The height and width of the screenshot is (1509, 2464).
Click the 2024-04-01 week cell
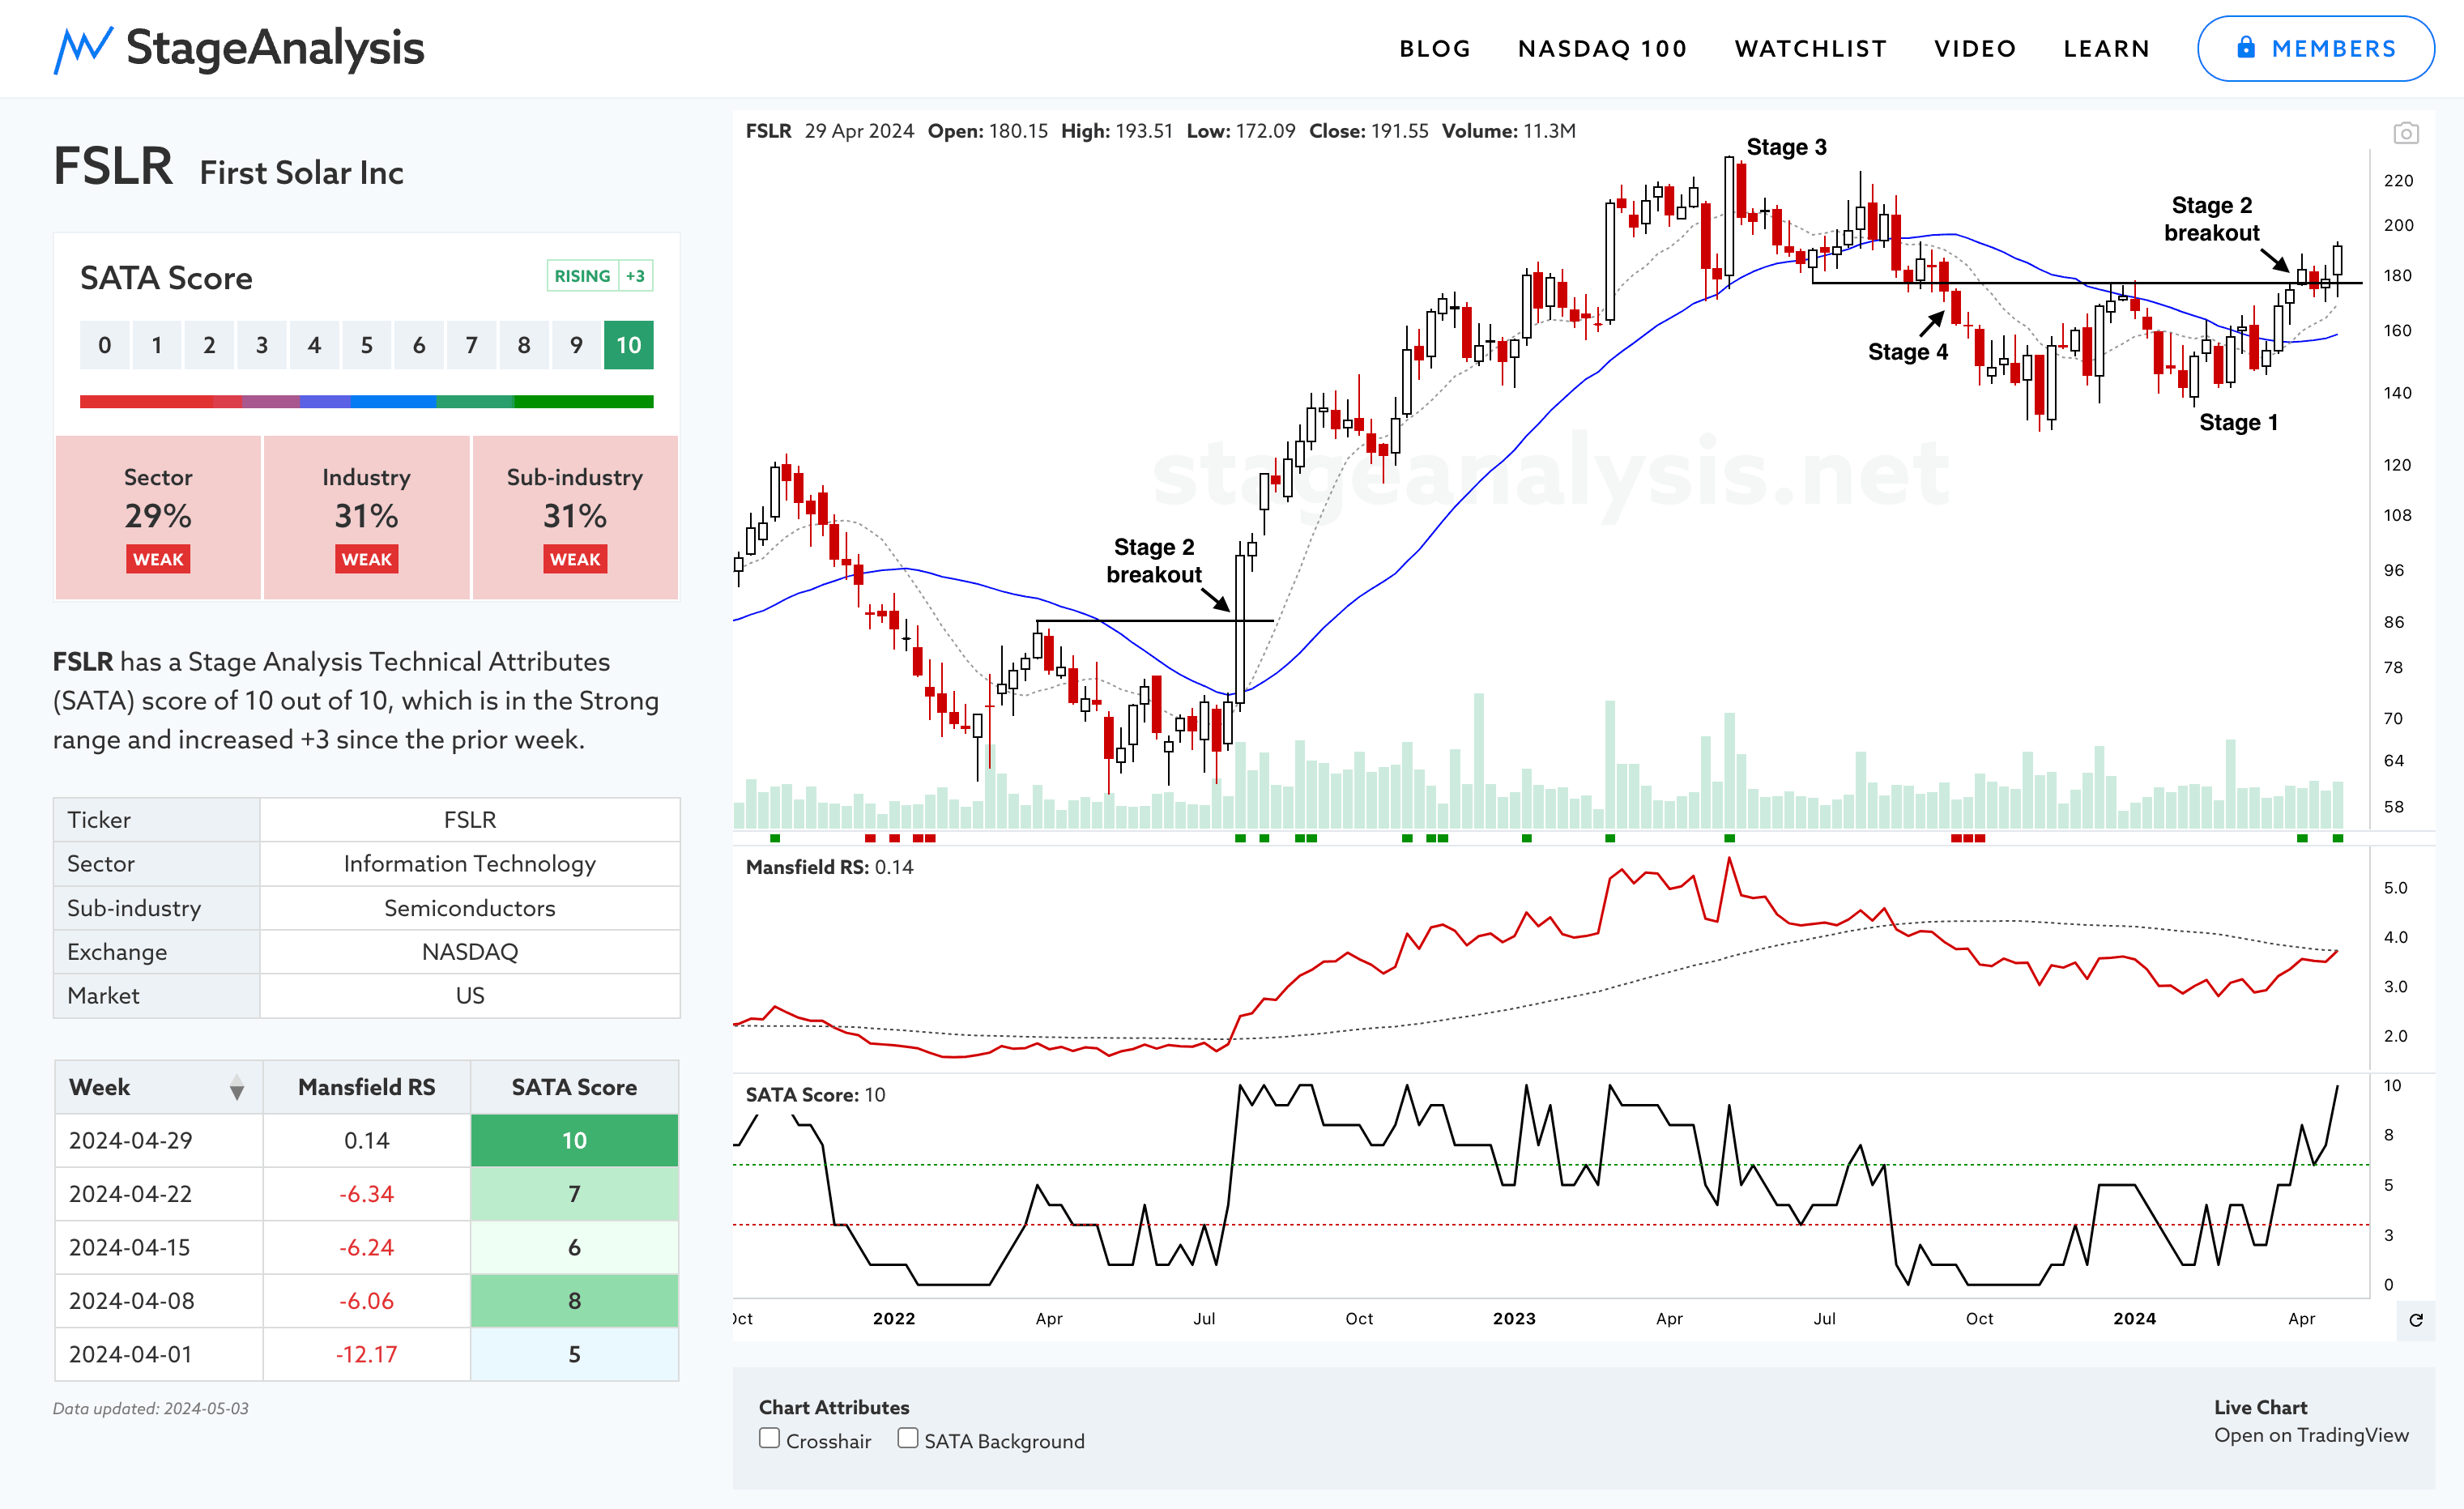coord(158,1354)
